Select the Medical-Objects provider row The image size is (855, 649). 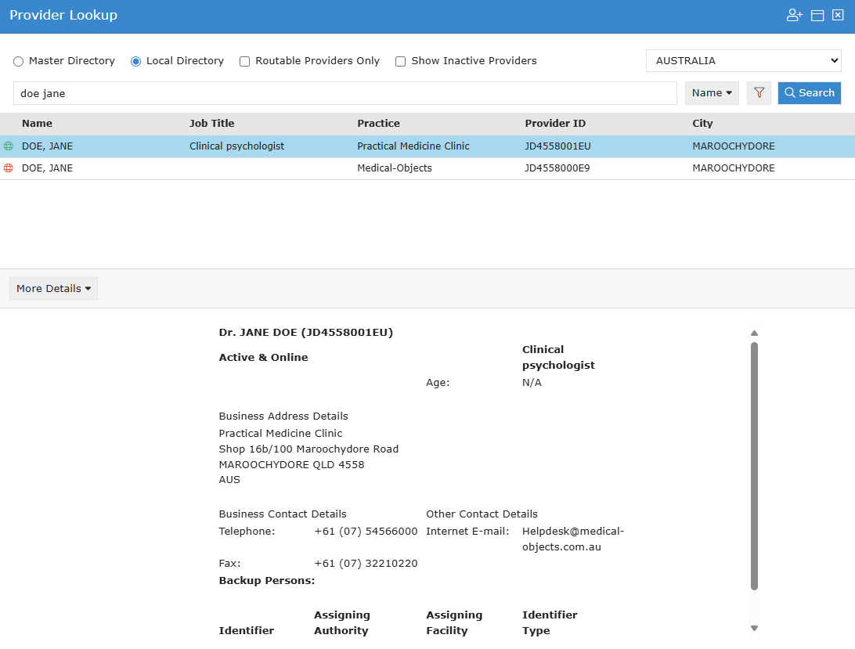(x=395, y=168)
